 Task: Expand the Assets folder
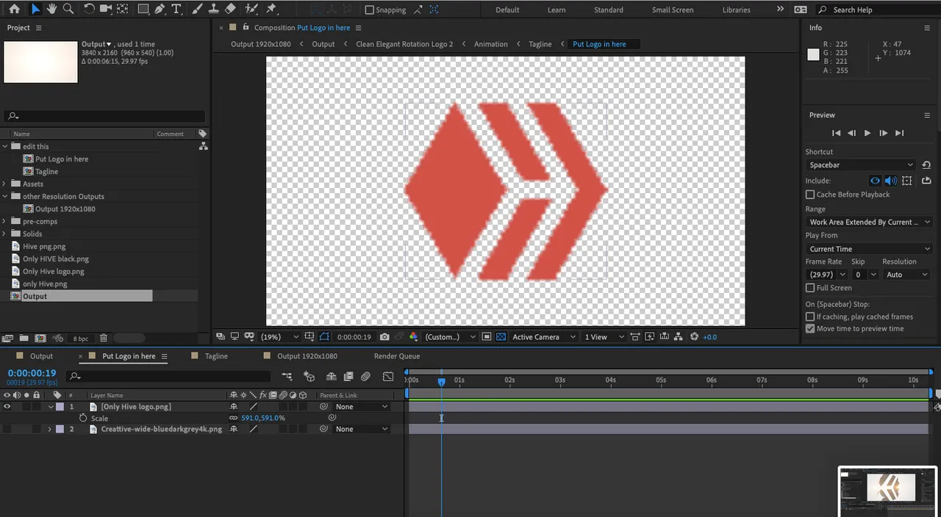[4, 184]
